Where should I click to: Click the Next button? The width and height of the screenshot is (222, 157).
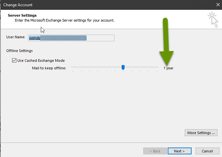[x=179, y=151]
